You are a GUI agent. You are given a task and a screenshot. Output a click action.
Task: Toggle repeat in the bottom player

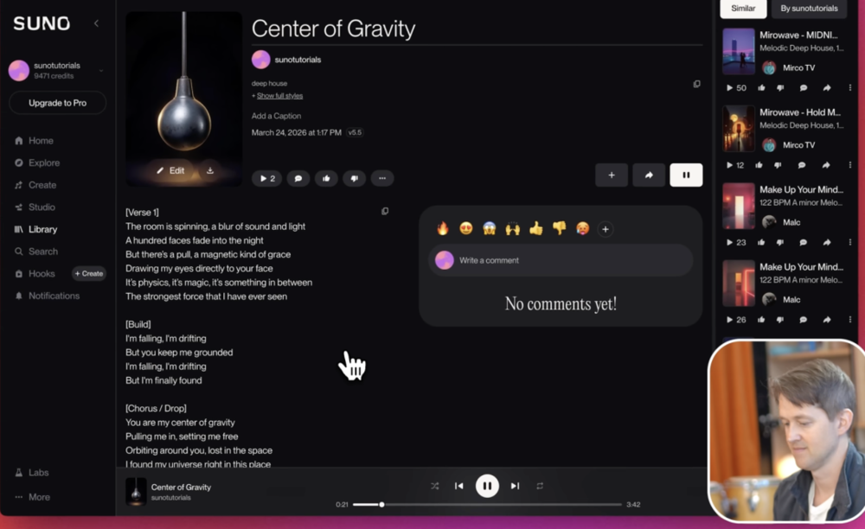(x=540, y=486)
